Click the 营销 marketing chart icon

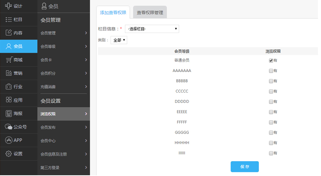tap(8, 73)
